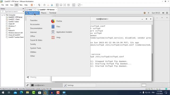Click Settings in bottom window list
Image resolution: width=170 pixels, height=95 pixels.
pyautogui.click(x=80, y=85)
